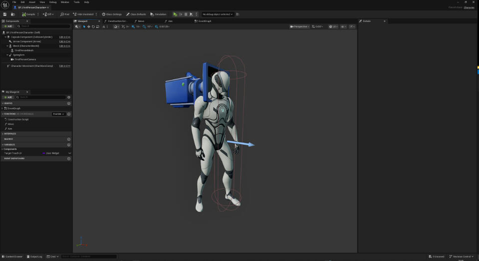Click Edit in C++ for Capsule Component
The height and width of the screenshot is (261, 479).
tap(65, 37)
